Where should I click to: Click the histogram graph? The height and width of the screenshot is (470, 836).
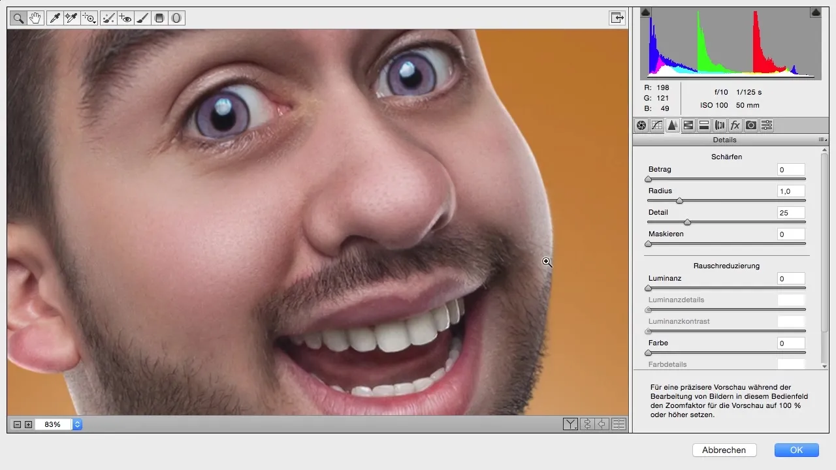pos(730,43)
